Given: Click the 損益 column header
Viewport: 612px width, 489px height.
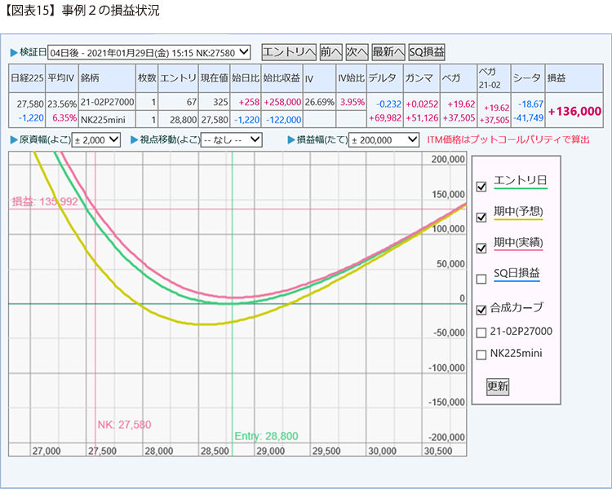Looking at the screenshot, I should [574, 79].
